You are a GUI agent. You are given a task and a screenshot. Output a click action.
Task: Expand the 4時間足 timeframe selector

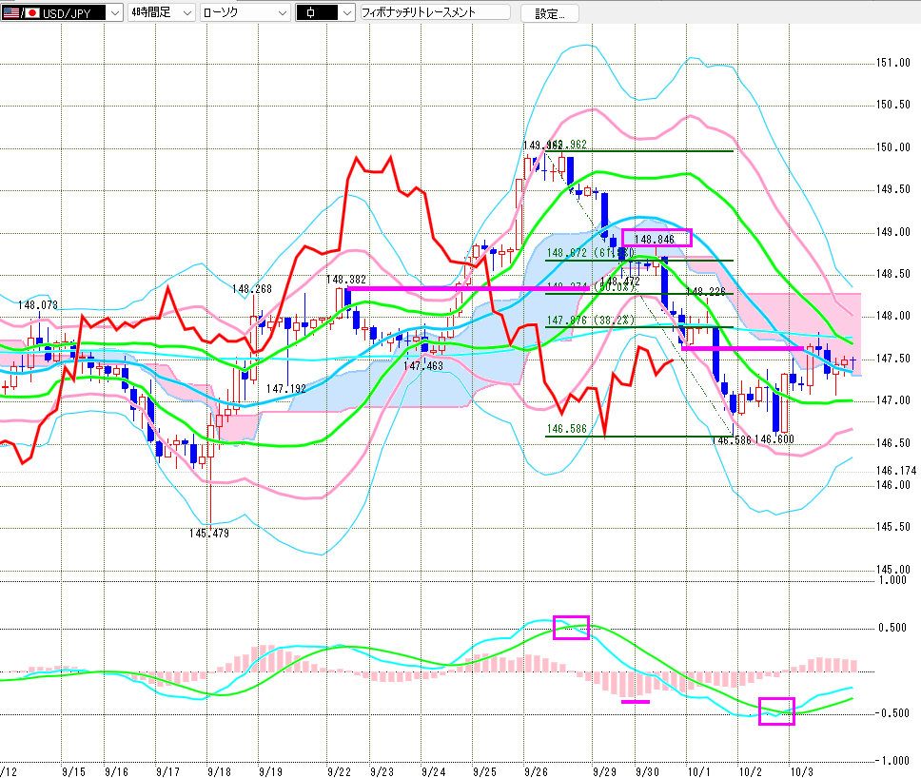click(x=186, y=13)
